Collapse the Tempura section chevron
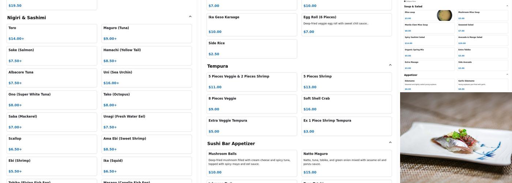 point(390,65)
